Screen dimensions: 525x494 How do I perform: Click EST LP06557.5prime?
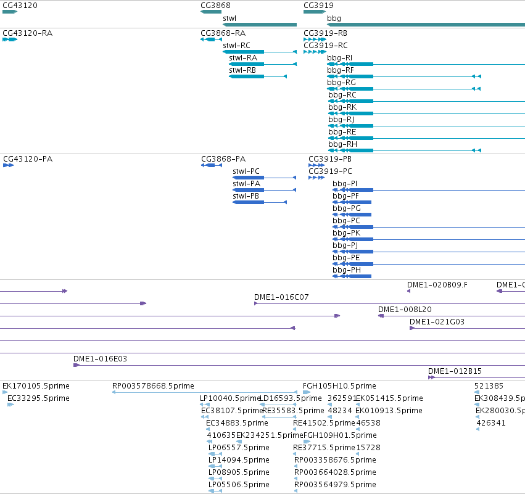(x=215, y=454)
